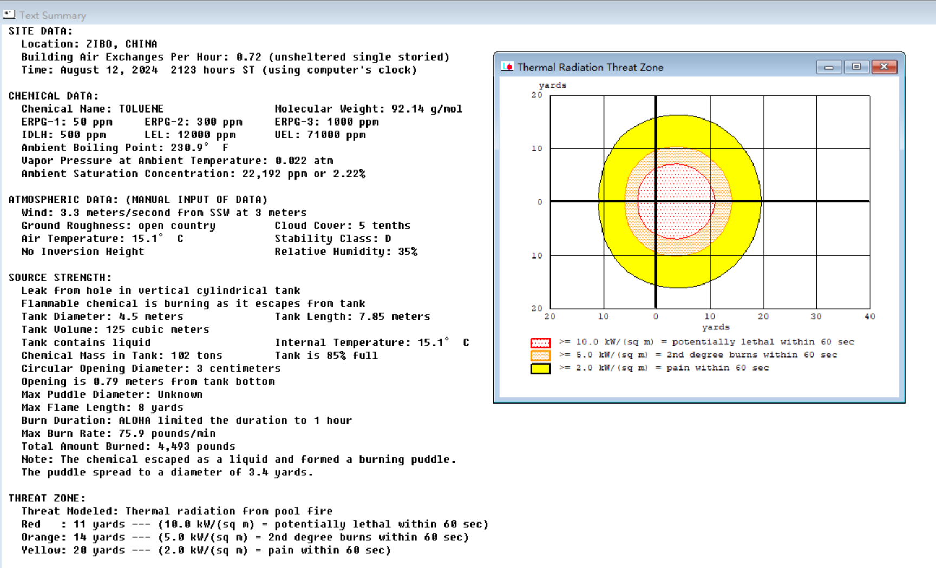Image resolution: width=936 pixels, height=568 pixels.
Task: Click 'Threat Modeled: Thermal radiation from pool fire'
Action: pos(176,511)
